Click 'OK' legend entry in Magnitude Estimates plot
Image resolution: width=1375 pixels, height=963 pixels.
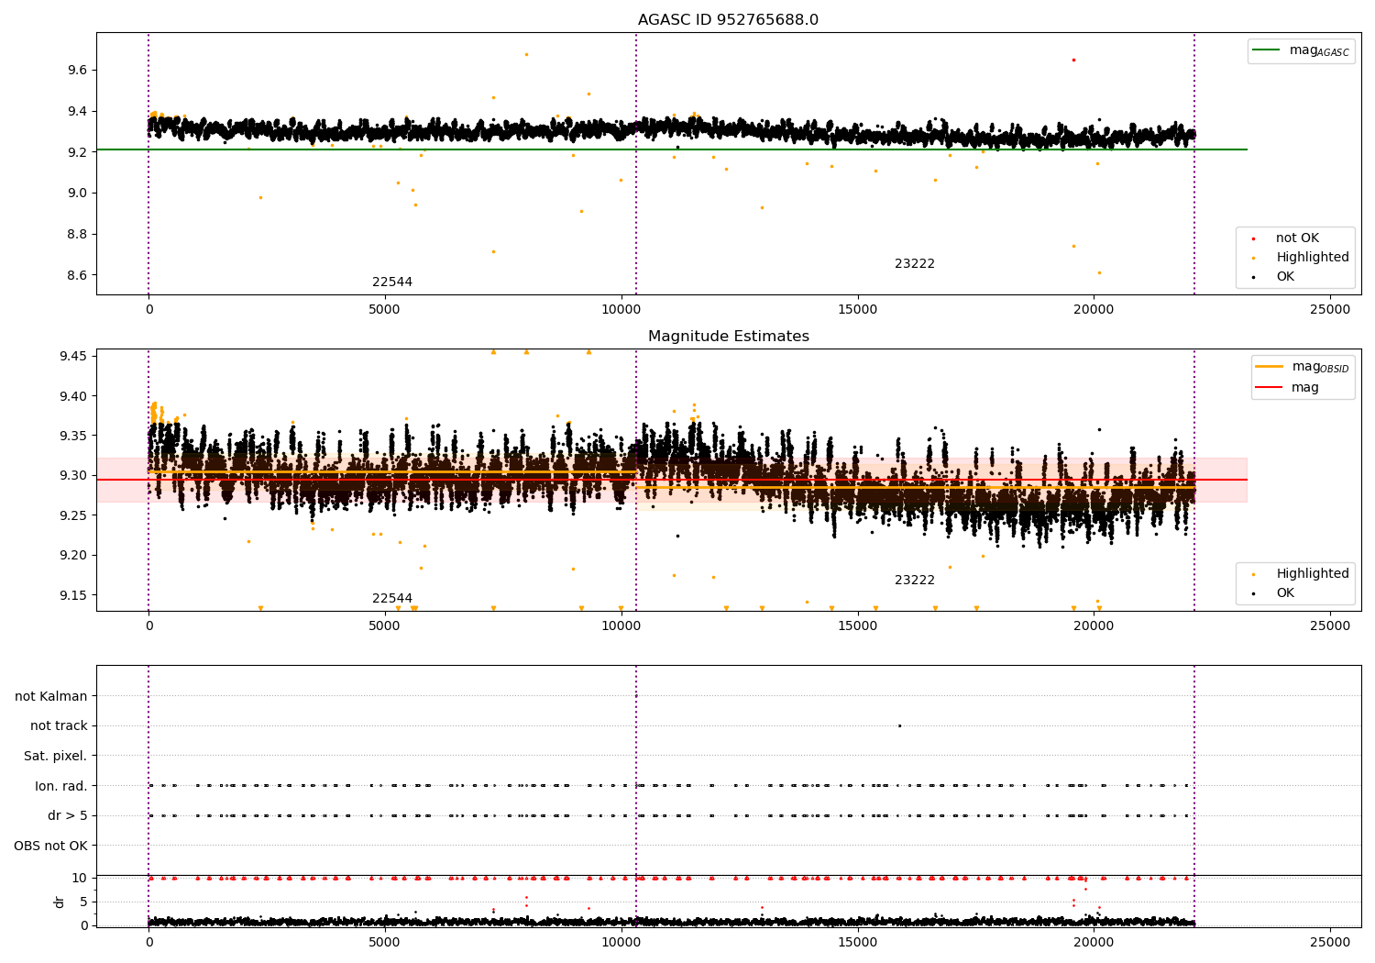(1285, 593)
